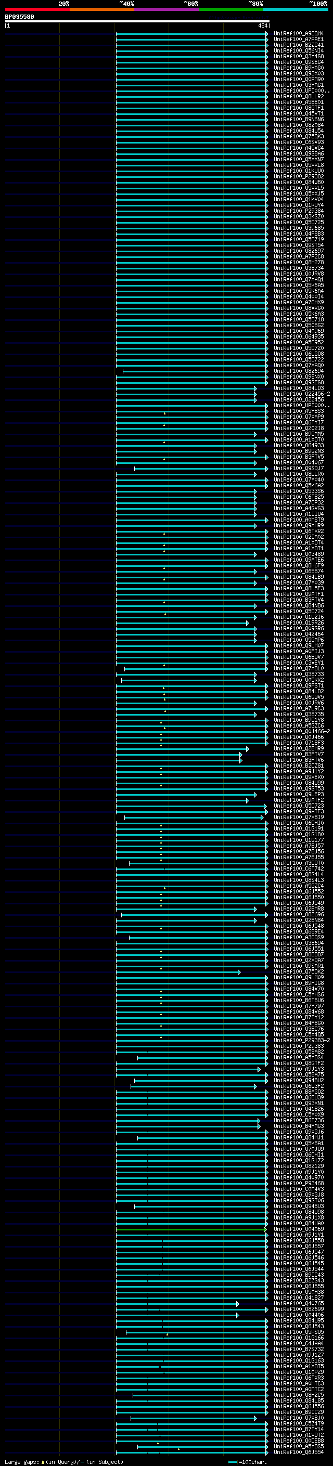Select label UniRef100_Q45VT1
The width and height of the screenshot is (333, 1466).
click(x=298, y=114)
